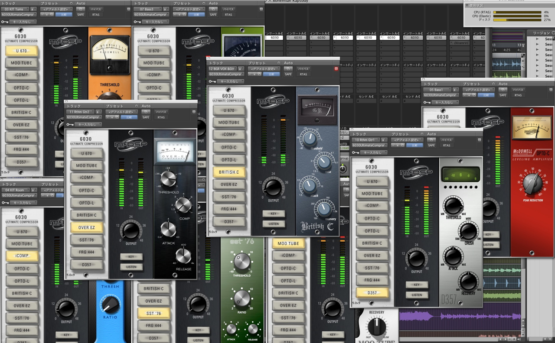Click the GR meter display in British C plugin

pos(317,109)
